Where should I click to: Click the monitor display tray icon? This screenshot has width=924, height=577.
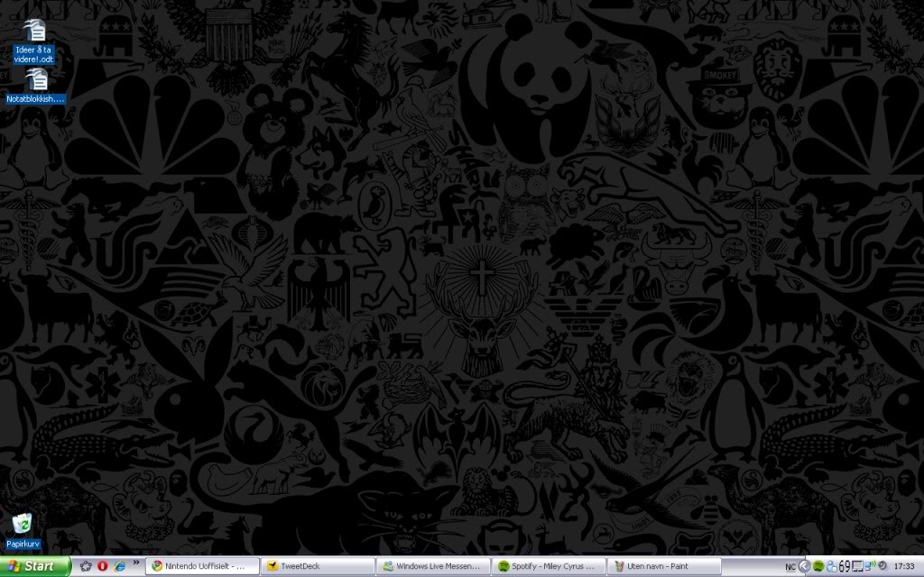(857, 566)
